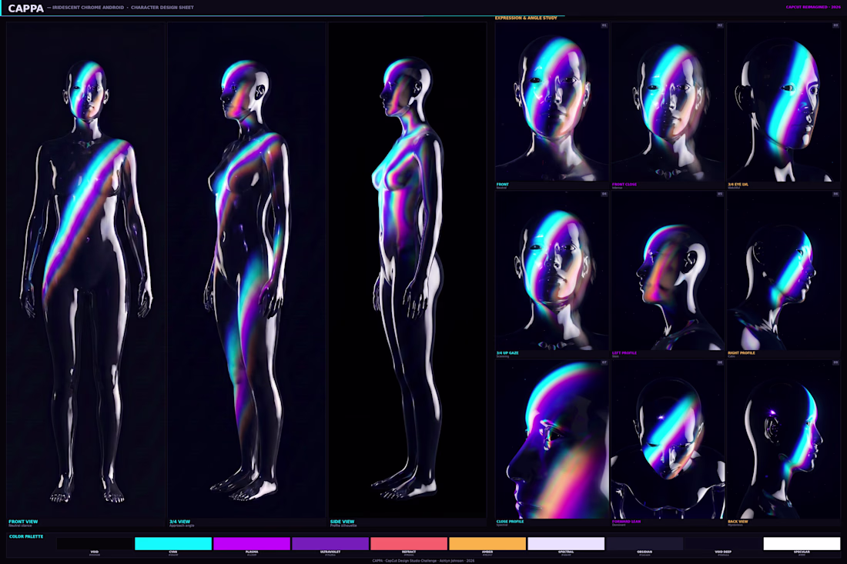Open the Close Profile head study
847x564 pixels.
point(551,439)
